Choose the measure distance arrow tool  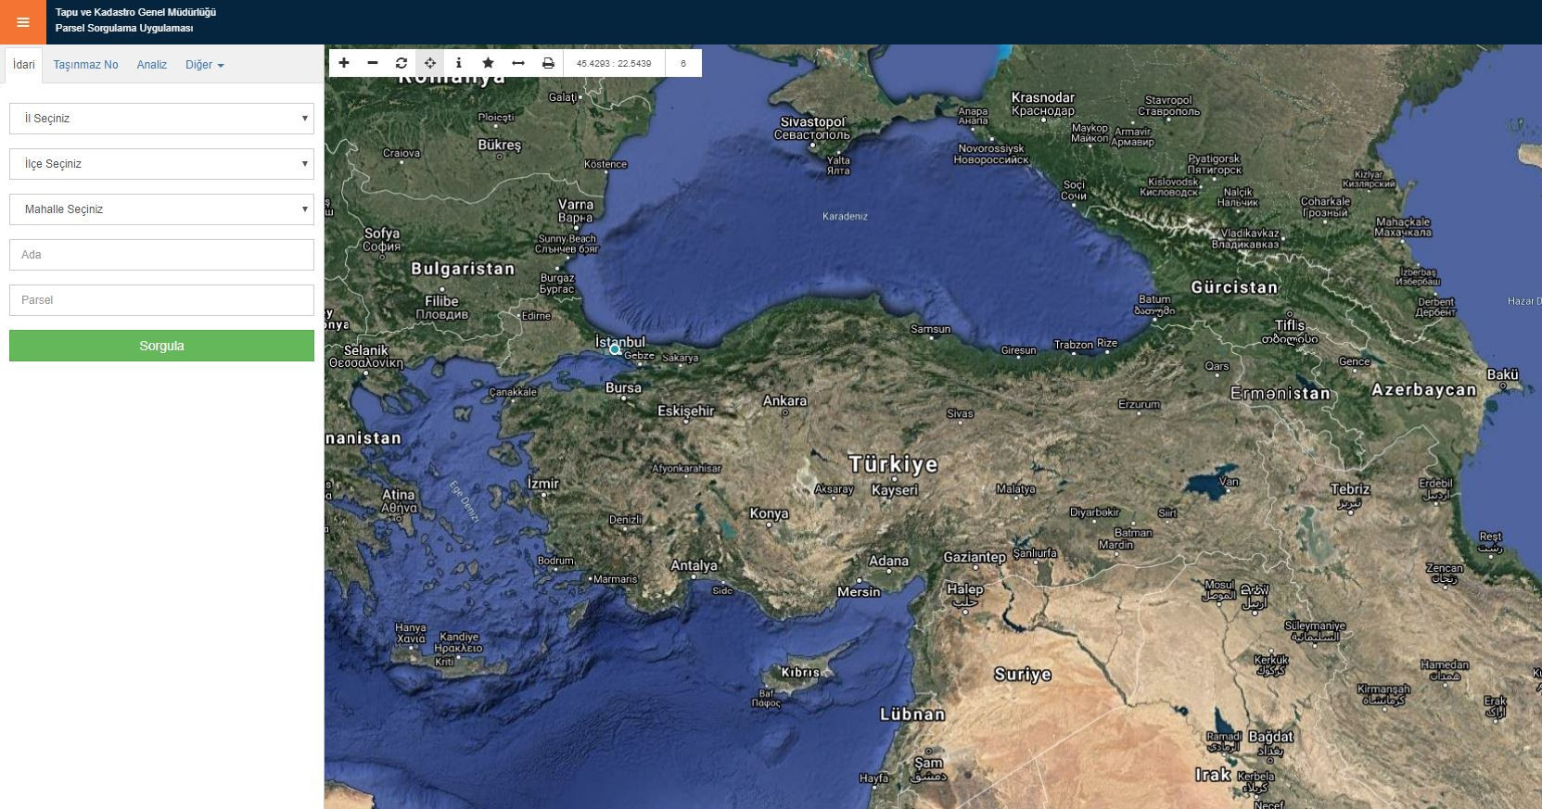click(518, 63)
